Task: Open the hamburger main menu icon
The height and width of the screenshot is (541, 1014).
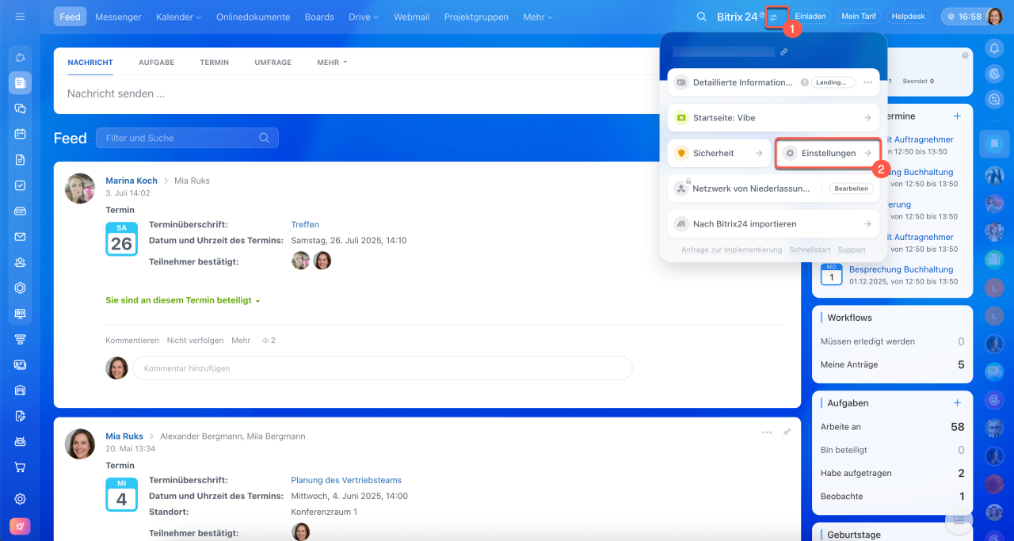Action: (21, 17)
